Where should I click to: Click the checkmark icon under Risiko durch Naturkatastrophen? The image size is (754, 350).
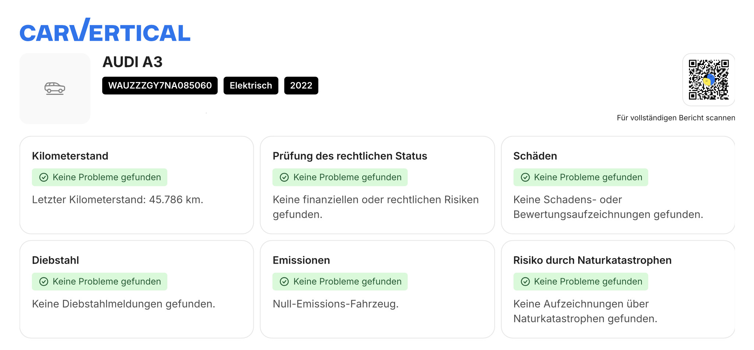click(525, 282)
